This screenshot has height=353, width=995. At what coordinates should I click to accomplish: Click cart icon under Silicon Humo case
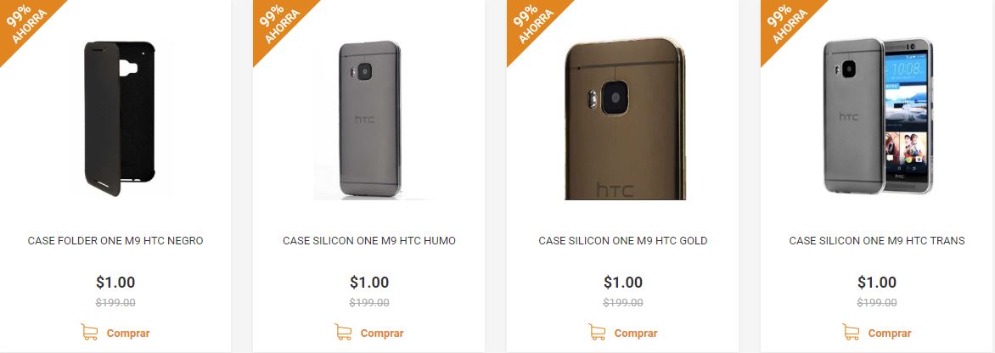coord(343,332)
